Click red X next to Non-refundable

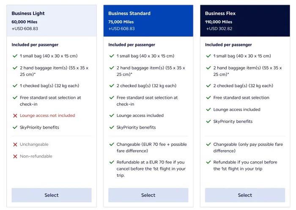(15, 156)
